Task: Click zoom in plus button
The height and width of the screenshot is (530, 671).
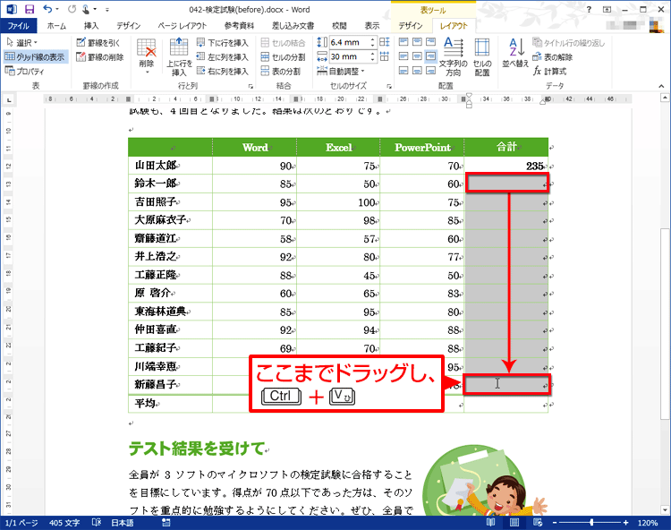Action: tap(625, 523)
